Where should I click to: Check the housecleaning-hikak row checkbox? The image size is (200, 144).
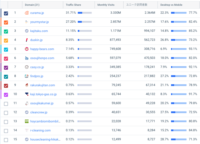pyautogui.click(x=6, y=140)
